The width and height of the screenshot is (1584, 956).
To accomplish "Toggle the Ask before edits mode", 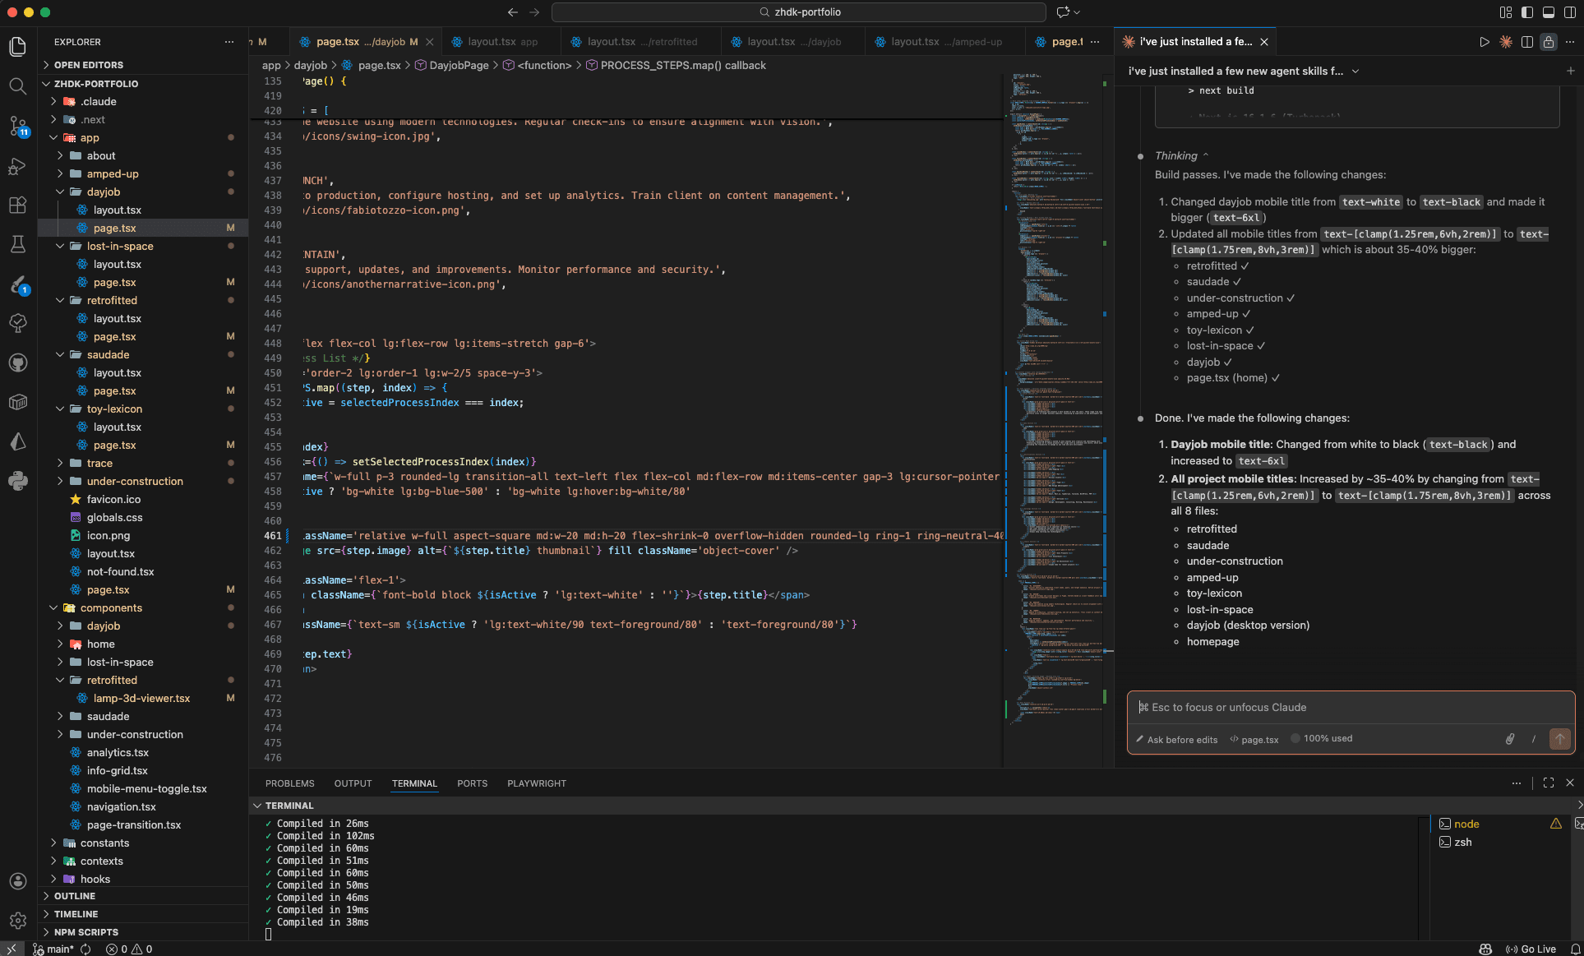I will pyautogui.click(x=1177, y=740).
